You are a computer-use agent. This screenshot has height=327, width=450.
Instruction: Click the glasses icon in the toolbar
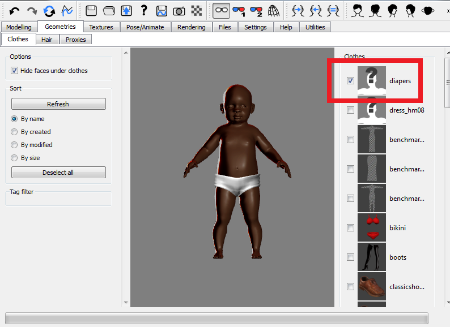click(221, 11)
